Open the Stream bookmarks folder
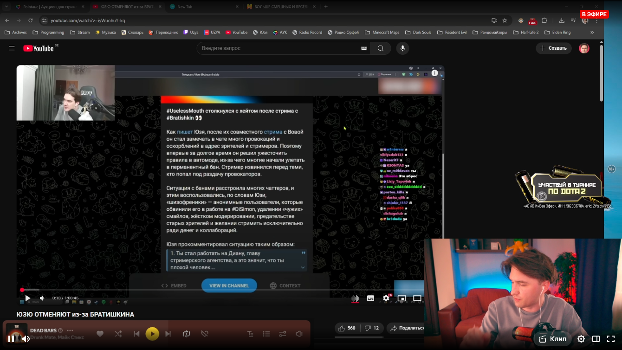Viewport: 622px width, 350px height. (x=80, y=32)
